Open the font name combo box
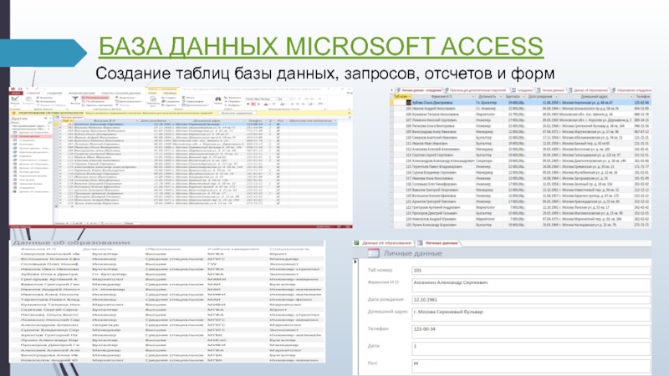Image resolution: width=669 pixels, height=376 pixels. pyautogui.click(x=261, y=99)
